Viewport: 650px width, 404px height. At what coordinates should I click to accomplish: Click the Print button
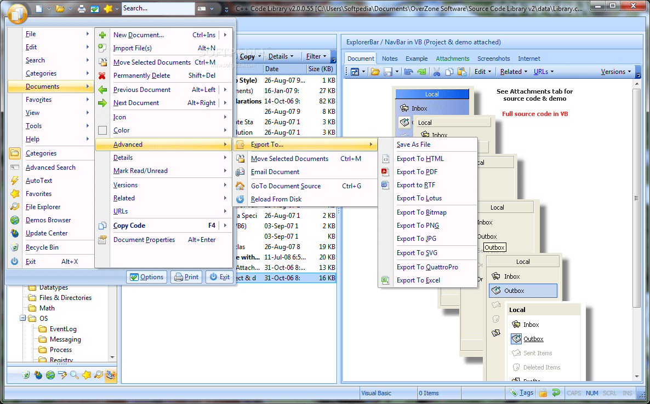point(186,276)
